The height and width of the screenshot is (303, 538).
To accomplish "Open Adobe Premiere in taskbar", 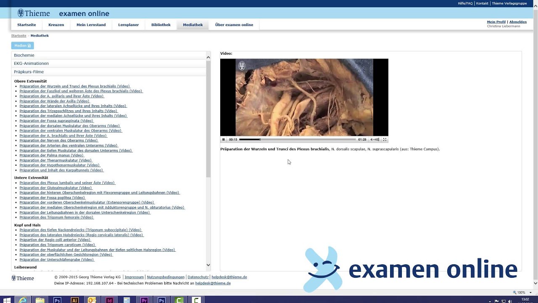I will 144,300.
